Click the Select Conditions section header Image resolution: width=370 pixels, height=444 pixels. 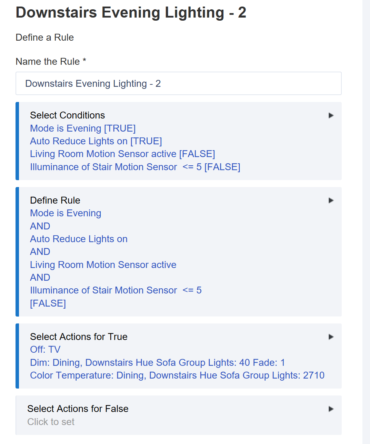click(x=68, y=115)
